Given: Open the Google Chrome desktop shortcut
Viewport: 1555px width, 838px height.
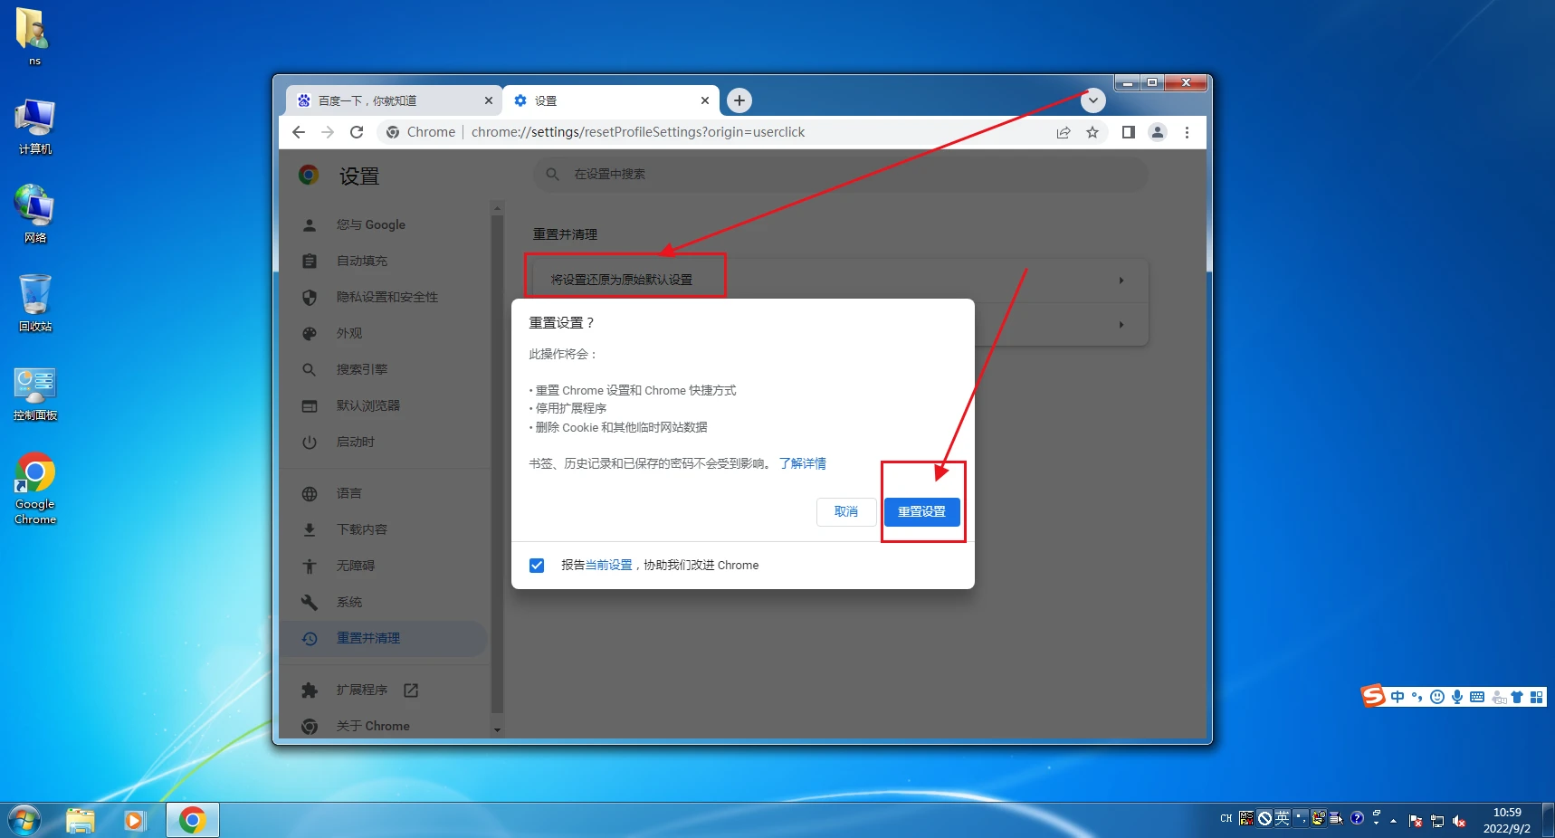Looking at the screenshot, I should click(x=34, y=489).
